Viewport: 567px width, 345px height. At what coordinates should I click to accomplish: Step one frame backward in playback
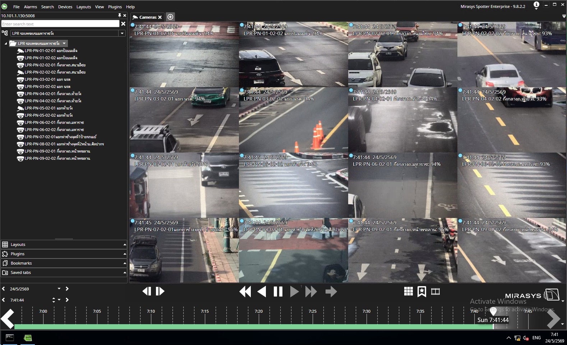click(x=147, y=291)
